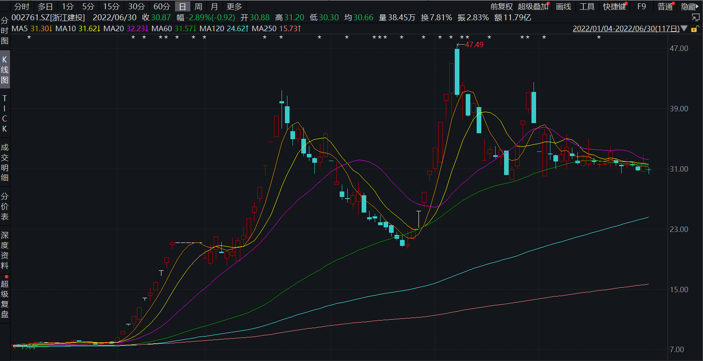Click the 2022/01/04-2022/06/30 date range link
This screenshot has height=361, width=703.
(x=626, y=29)
